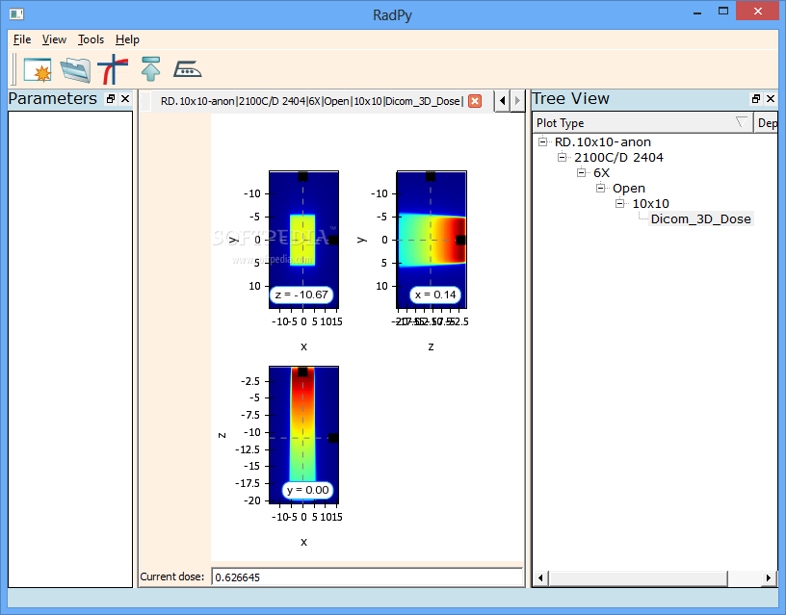Select the RD.10x10-anon Dicom_3D_Dose tab

point(311,101)
